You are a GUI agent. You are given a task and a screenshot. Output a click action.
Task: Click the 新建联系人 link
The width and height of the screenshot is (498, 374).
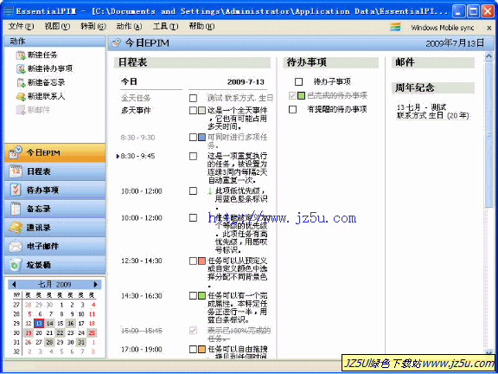pos(47,96)
